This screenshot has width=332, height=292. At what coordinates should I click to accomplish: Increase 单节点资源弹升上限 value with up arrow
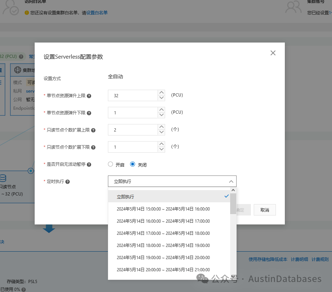click(162, 93)
